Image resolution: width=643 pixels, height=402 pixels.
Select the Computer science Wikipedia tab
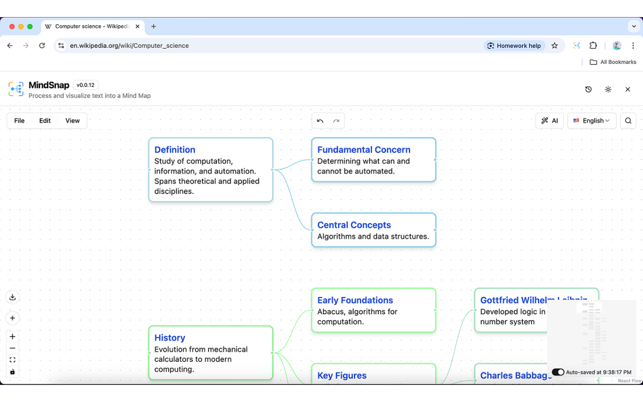click(x=88, y=26)
